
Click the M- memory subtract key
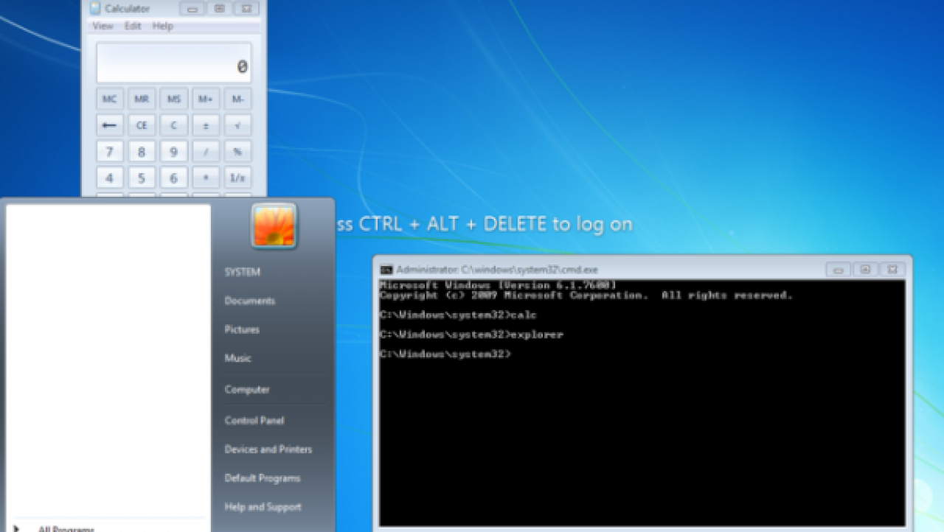pyautogui.click(x=237, y=99)
